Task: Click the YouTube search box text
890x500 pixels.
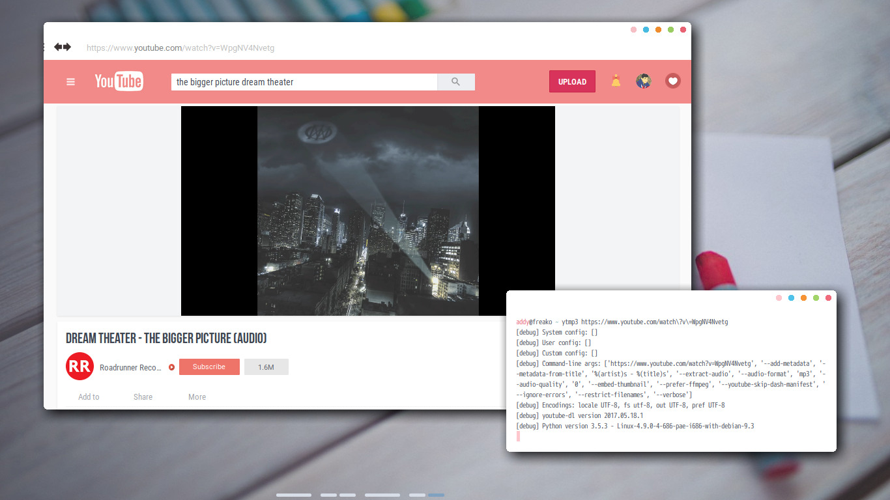Action: click(235, 82)
